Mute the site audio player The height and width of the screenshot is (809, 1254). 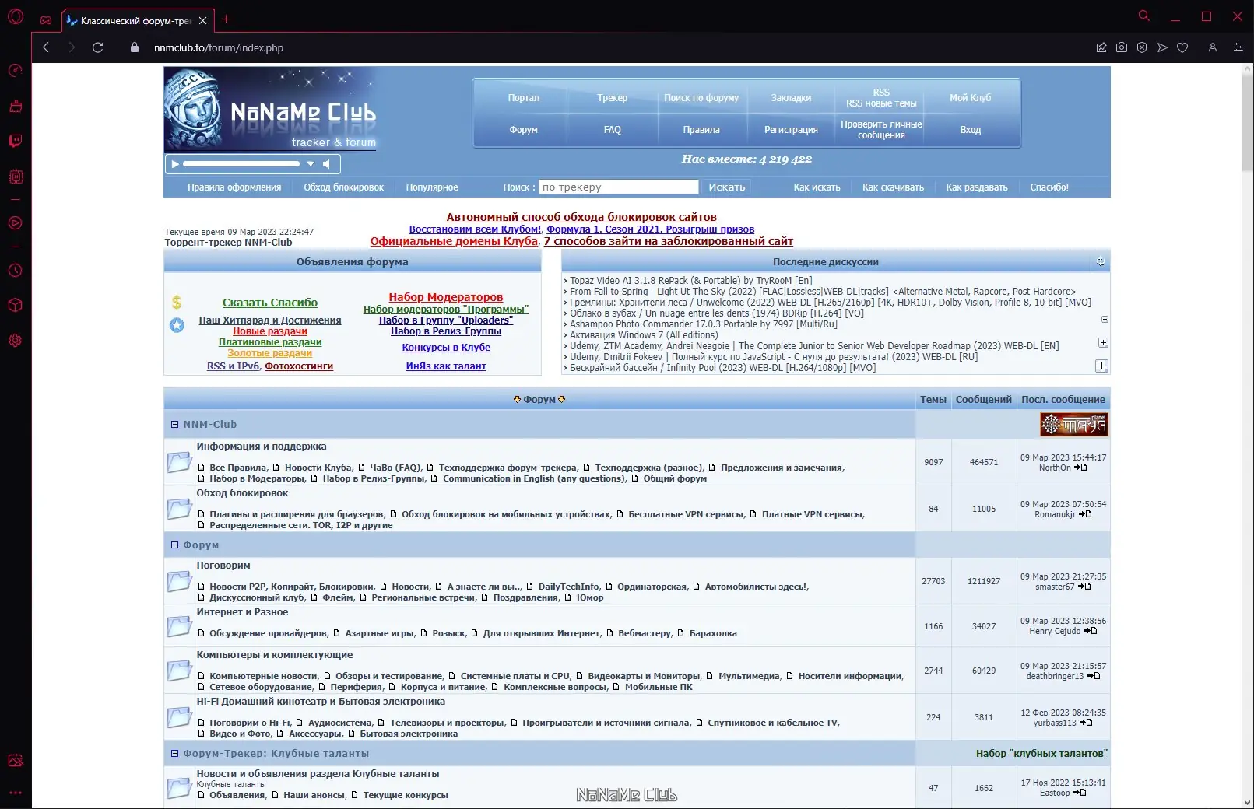click(x=327, y=164)
